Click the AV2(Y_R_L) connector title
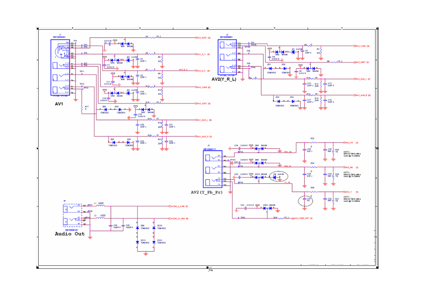 tap(224, 79)
